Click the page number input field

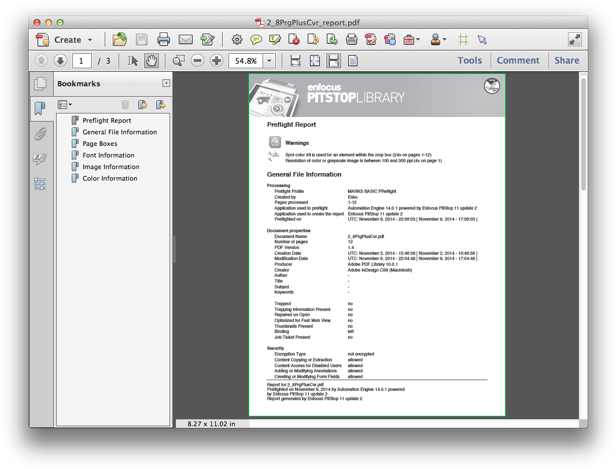pos(82,61)
